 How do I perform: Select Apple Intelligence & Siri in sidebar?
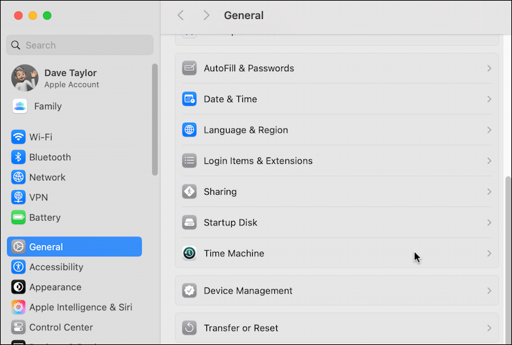(74, 307)
